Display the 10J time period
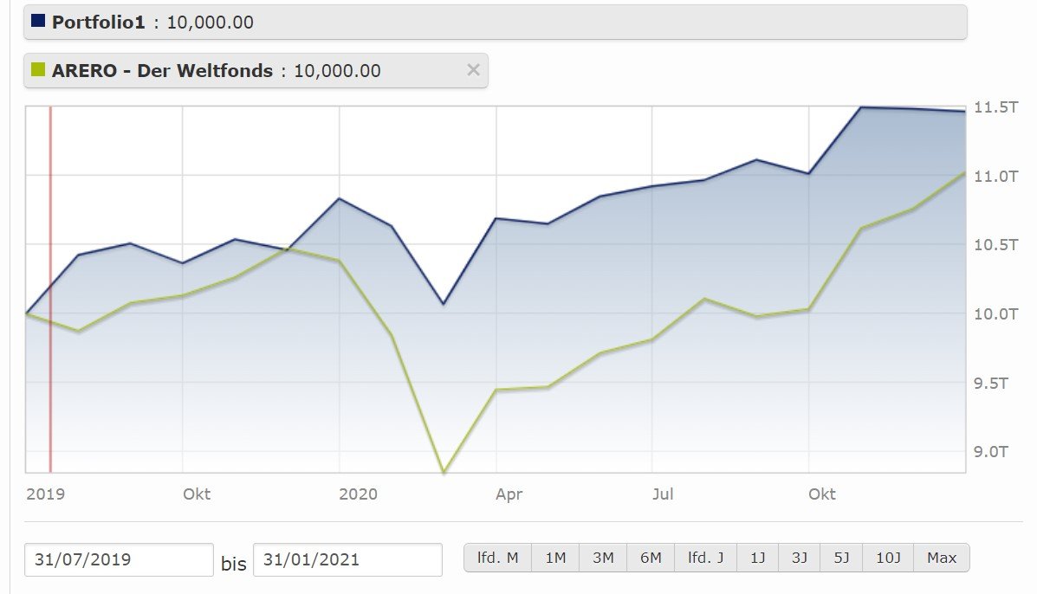This screenshot has height=594, width=1037. (887, 558)
